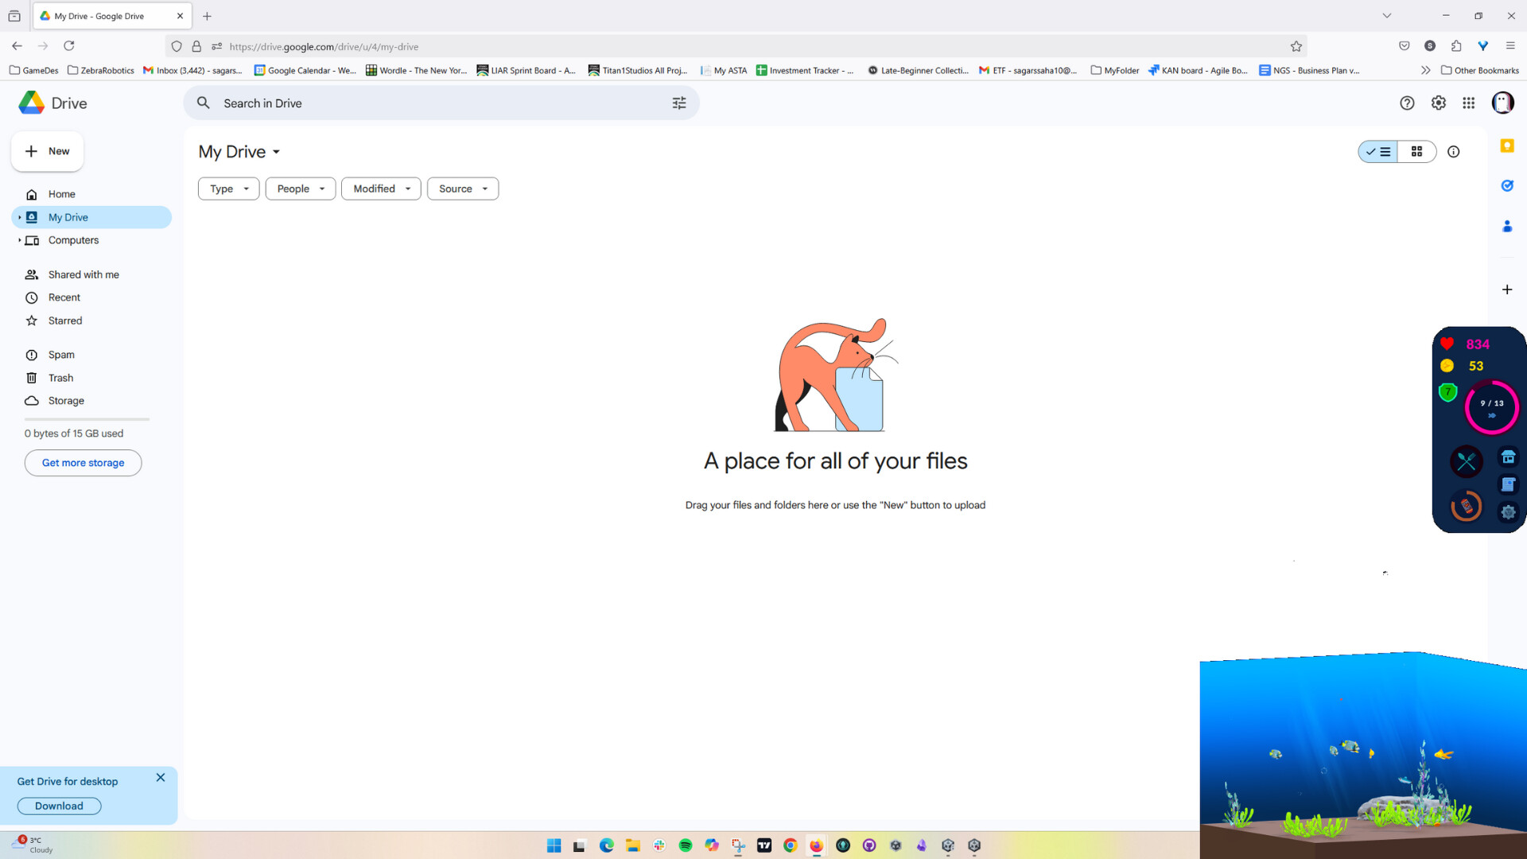
Task: Open the Google Keep side panel
Action: point(1508,146)
